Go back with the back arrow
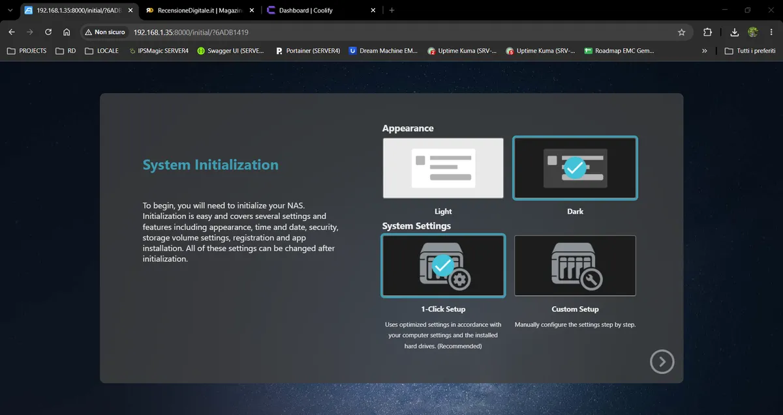 12,32
